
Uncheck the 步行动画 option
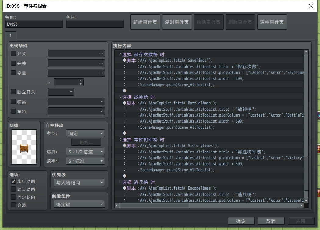click(13, 181)
